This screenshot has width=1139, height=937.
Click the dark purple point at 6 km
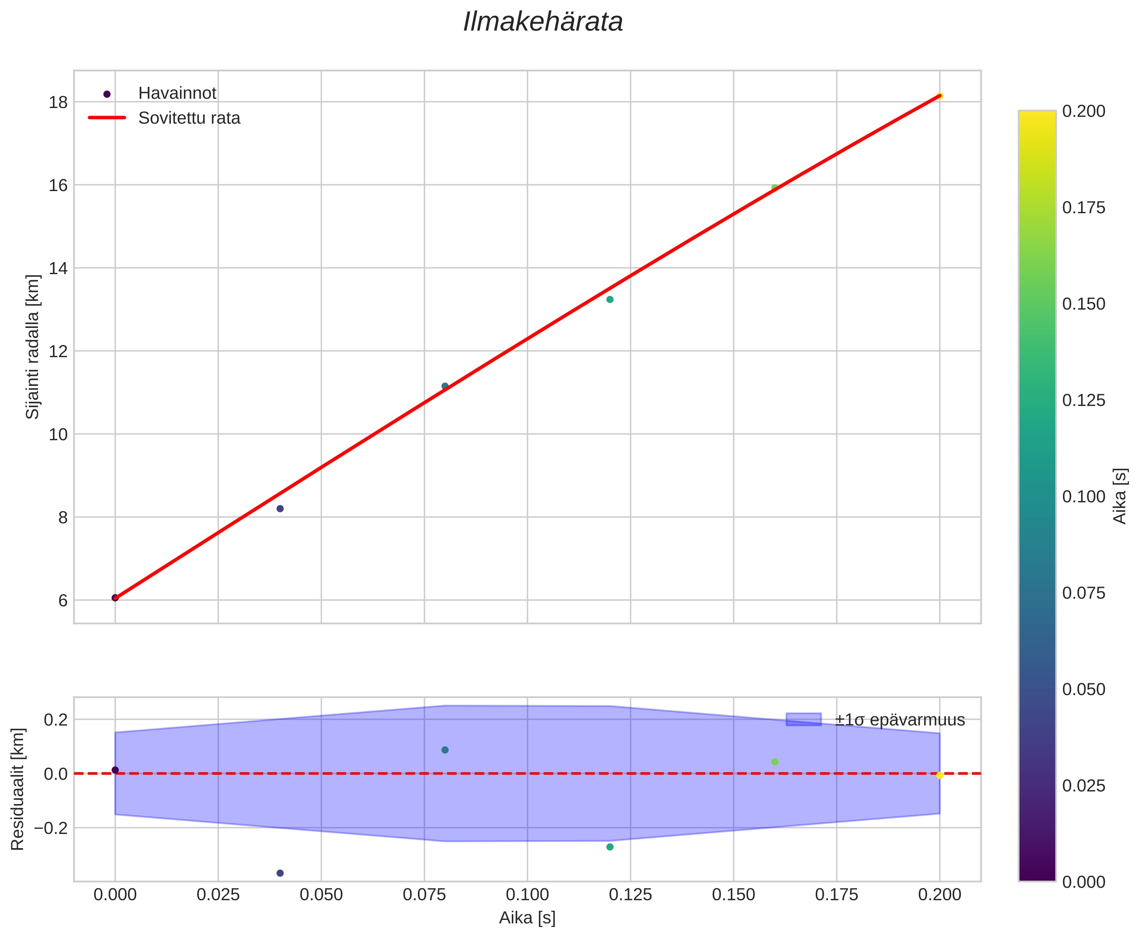tap(115, 597)
